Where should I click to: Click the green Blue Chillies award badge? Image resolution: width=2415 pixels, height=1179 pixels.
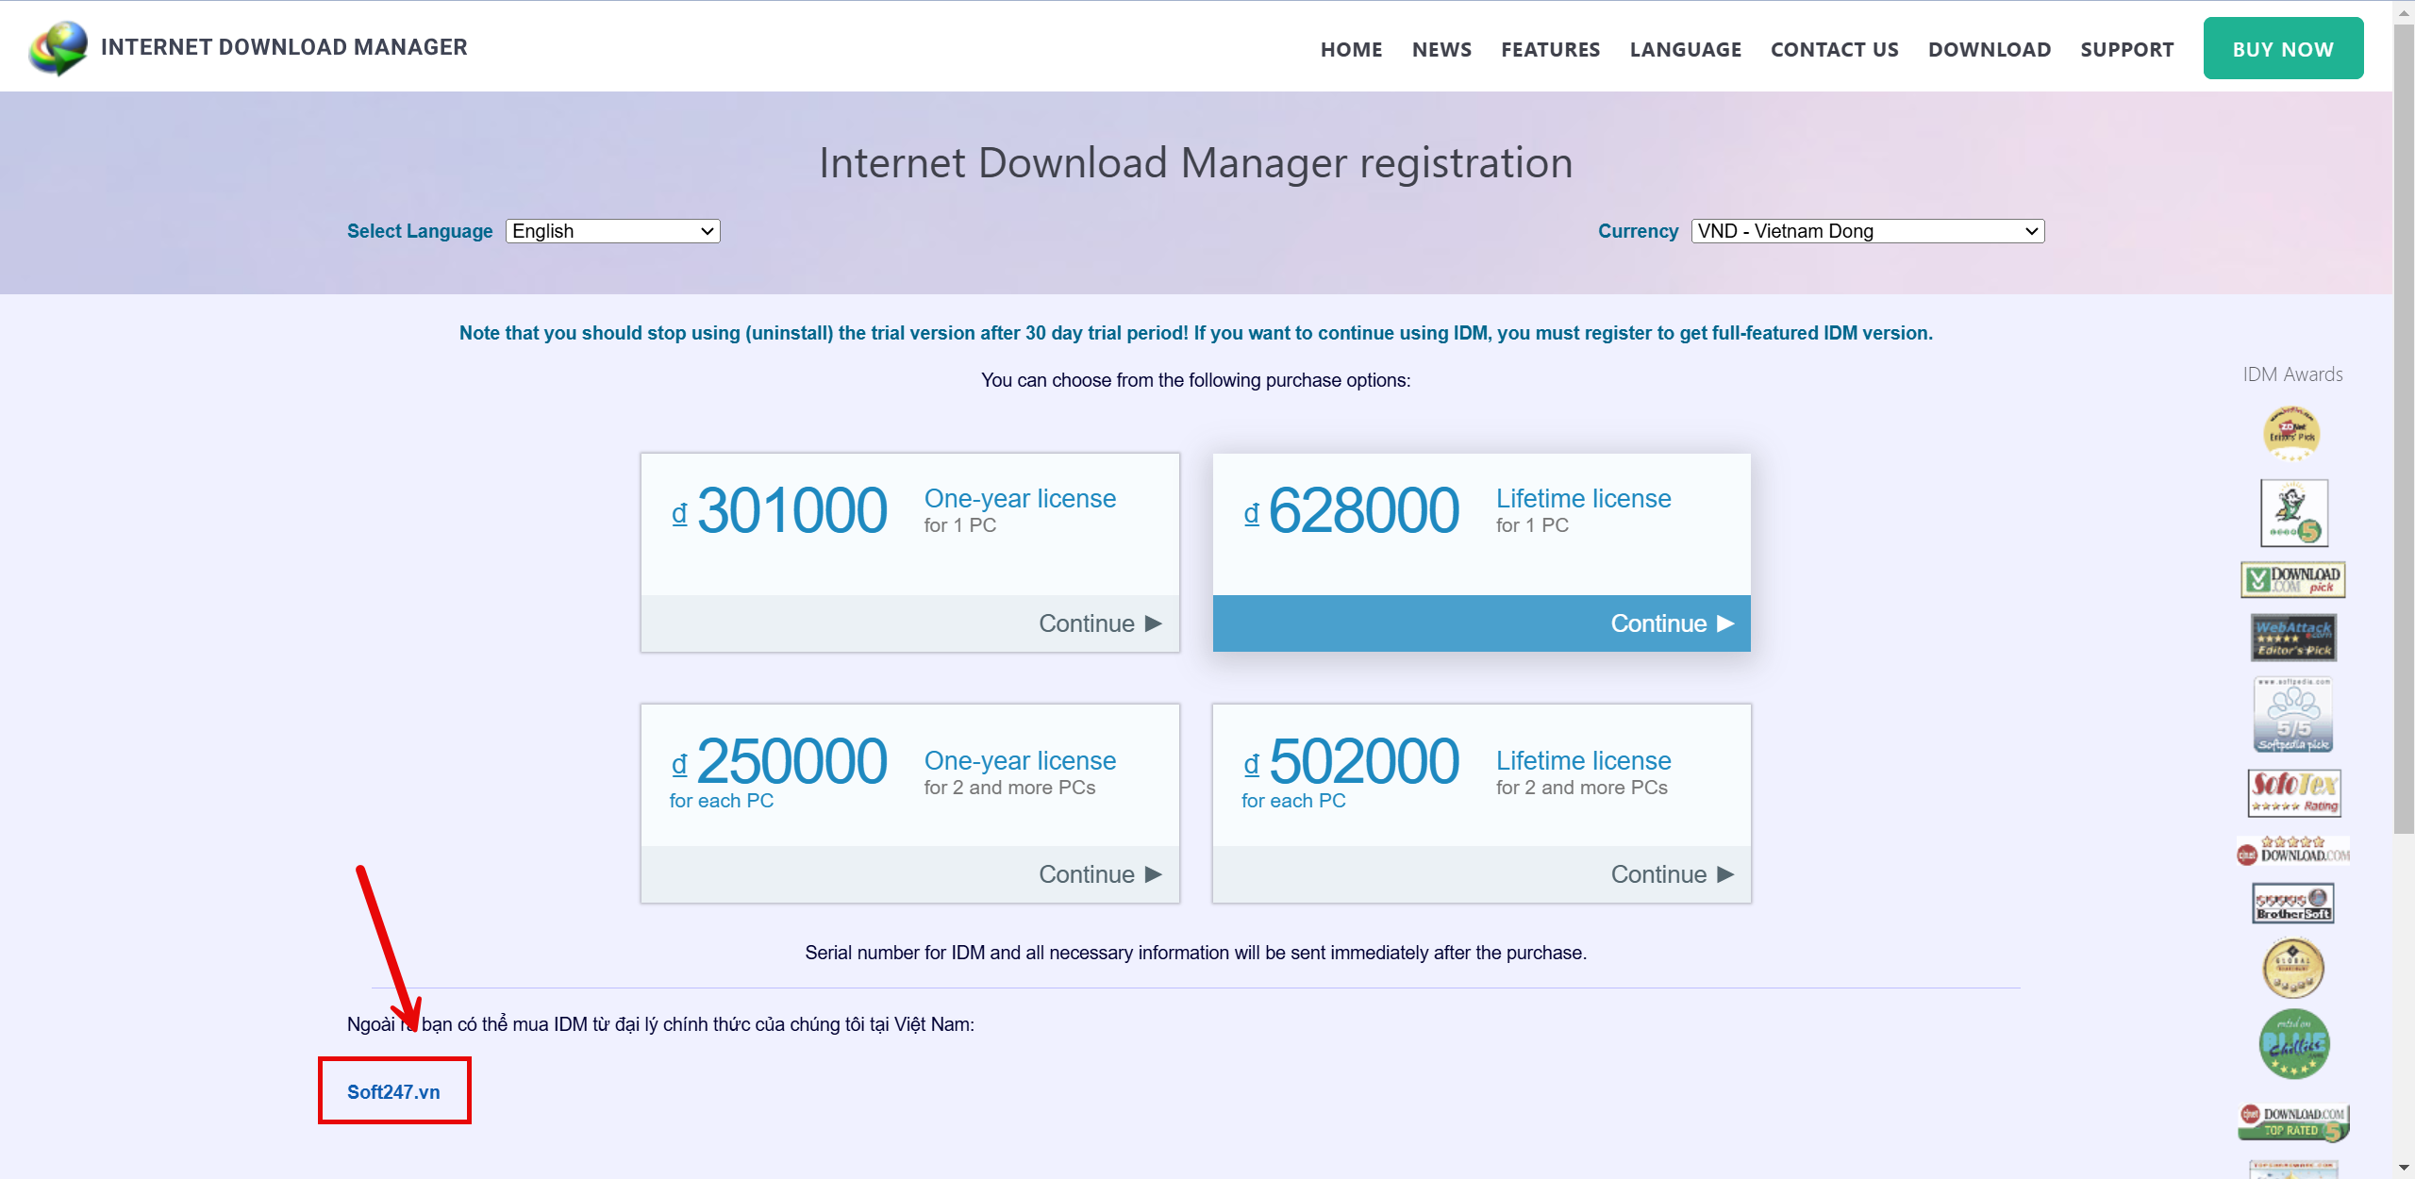[2294, 1044]
